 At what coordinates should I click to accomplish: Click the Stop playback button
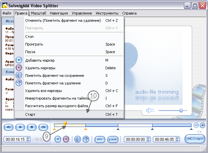pos(32,127)
